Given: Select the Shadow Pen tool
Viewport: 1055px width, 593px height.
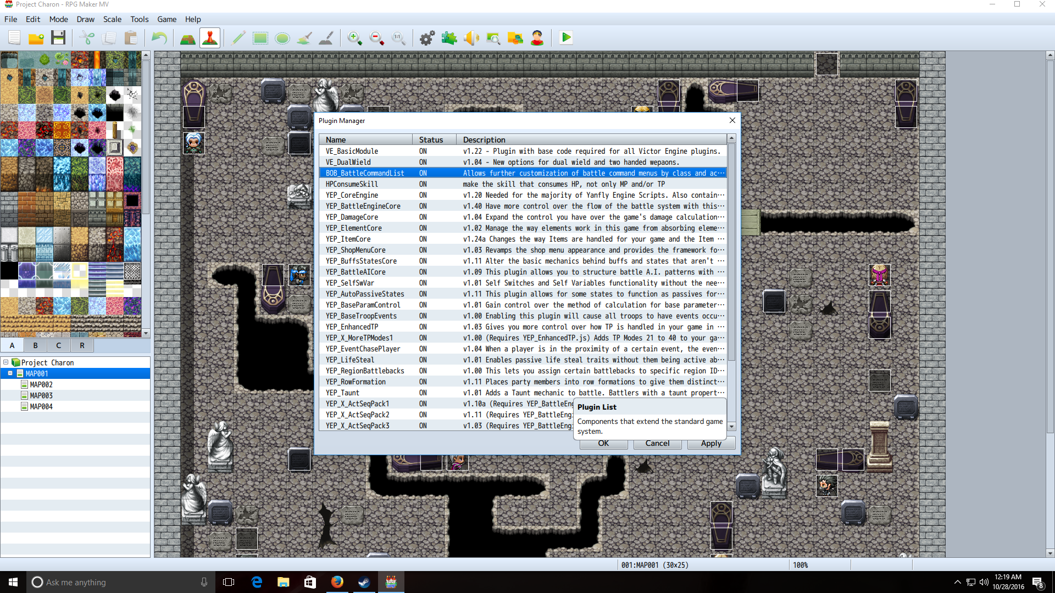Looking at the screenshot, I should (326, 38).
